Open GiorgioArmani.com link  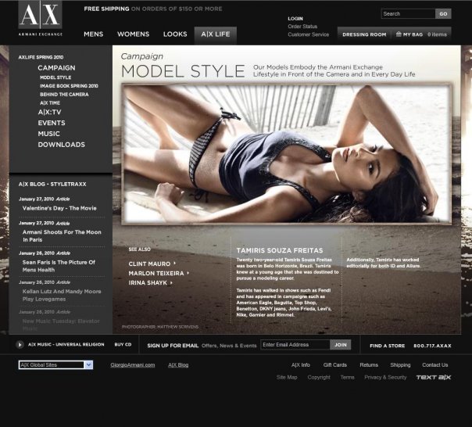[133, 365]
